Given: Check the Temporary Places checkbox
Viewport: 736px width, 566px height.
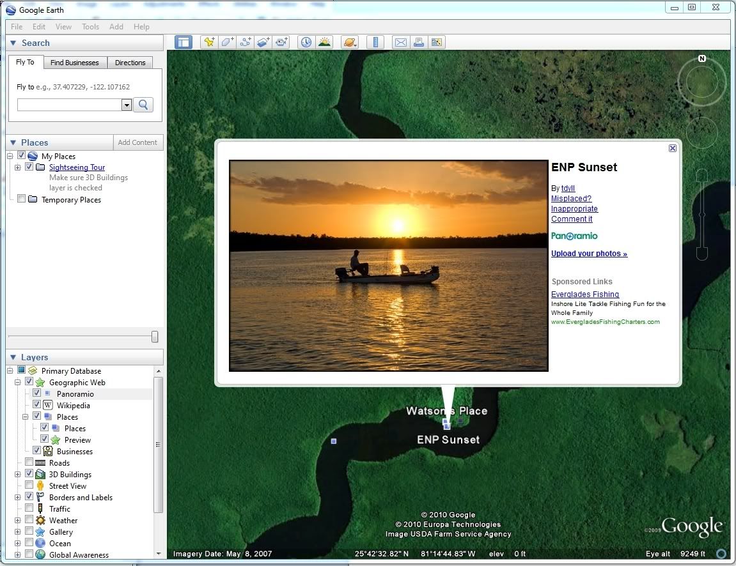Looking at the screenshot, I should [21, 199].
